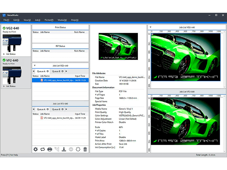Select the VF2-640 printer image
Screen dimensions: 227x170
point(12,75)
